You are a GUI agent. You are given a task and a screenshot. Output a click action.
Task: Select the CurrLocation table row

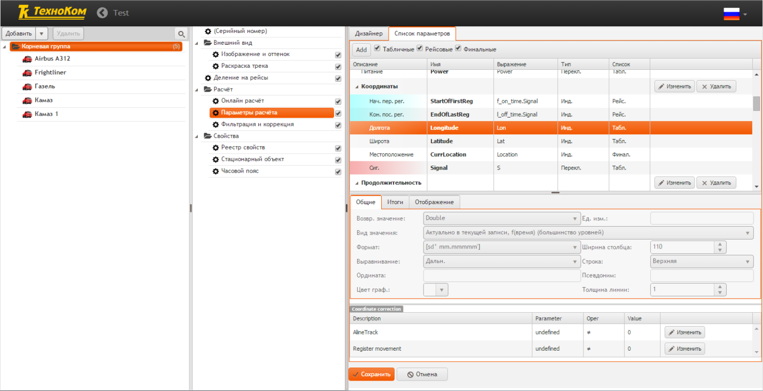(551, 154)
